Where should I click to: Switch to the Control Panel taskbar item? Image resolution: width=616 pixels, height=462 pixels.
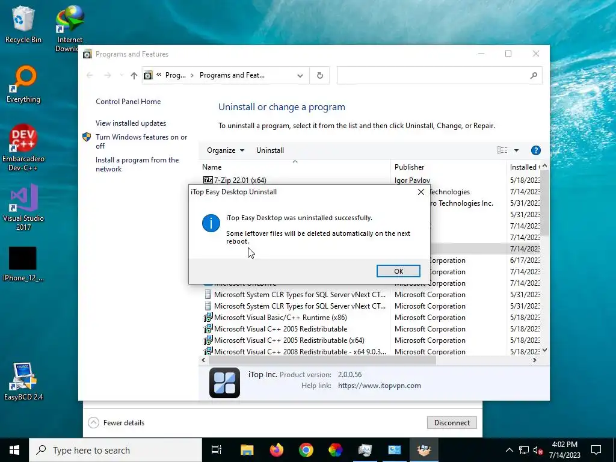[x=395, y=450]
